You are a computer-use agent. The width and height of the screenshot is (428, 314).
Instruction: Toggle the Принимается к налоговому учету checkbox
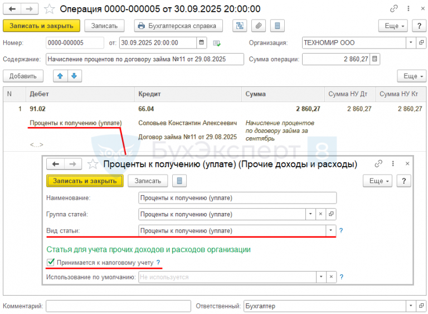pos(51,262)
